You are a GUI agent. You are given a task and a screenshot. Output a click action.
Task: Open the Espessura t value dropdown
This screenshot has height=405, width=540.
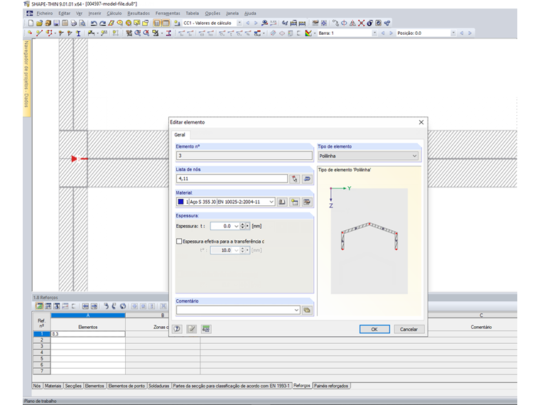point(236,226)
